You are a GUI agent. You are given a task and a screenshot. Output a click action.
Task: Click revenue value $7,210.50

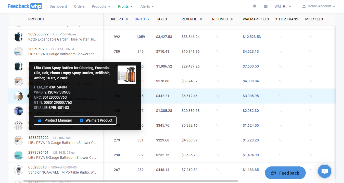pyautogui.click(x=189, y=170)
